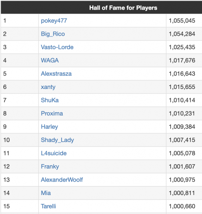View Alexstrasza's profile
This screenshot has height=214, width=202.
56,74
